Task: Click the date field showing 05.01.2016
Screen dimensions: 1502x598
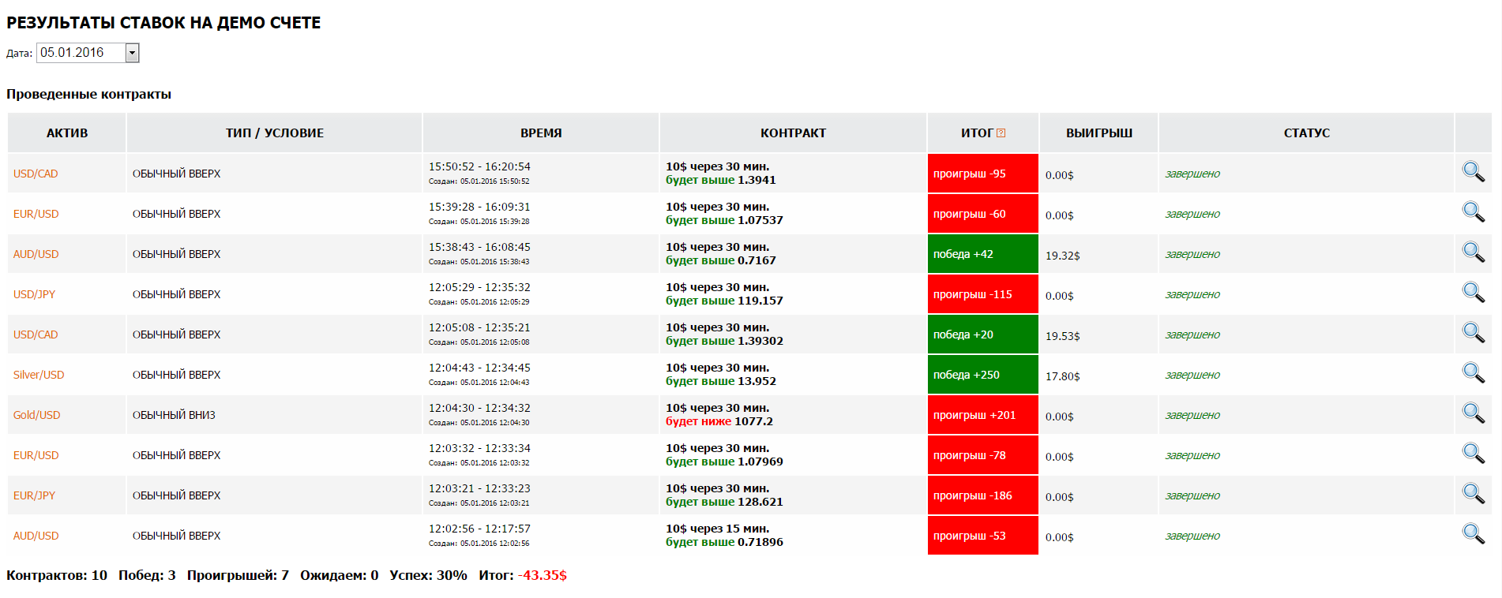Action: coord(81,53)
